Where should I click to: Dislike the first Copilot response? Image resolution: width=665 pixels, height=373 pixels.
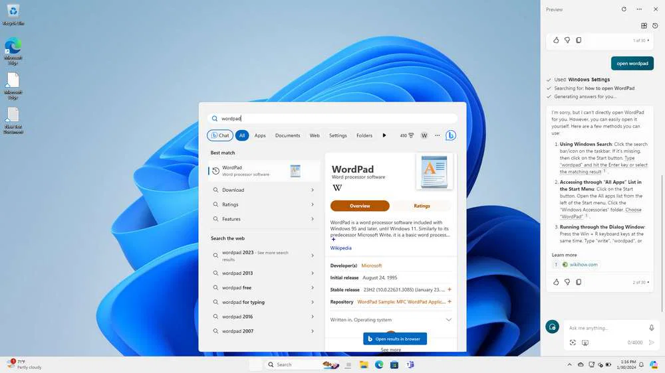pos(567,40)
